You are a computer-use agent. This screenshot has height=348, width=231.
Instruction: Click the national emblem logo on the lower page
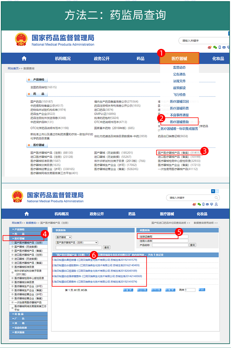click(18, 197)
